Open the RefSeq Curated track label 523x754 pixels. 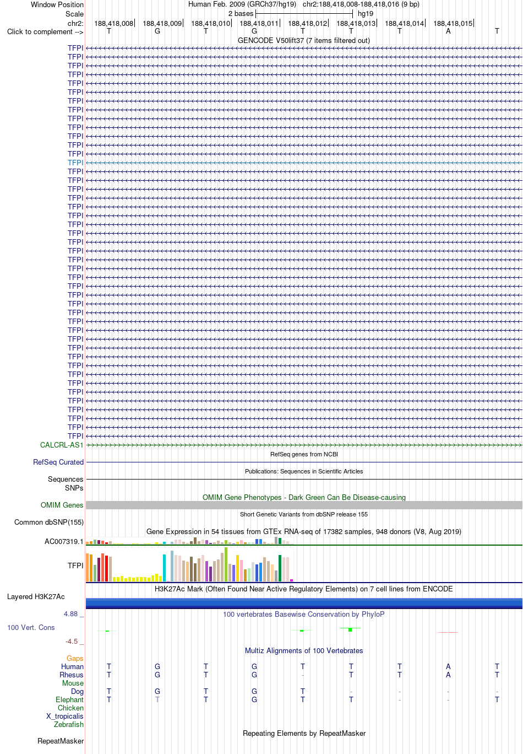[x=58, y=462]
